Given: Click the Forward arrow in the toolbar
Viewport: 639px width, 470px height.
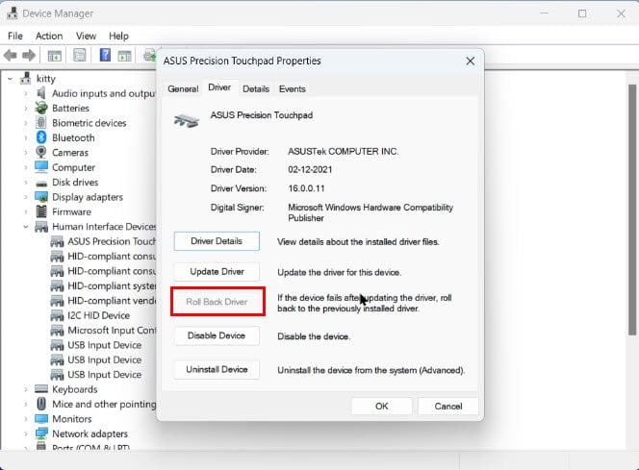Looking at the screenshot, I should click(x=29, y=55).
